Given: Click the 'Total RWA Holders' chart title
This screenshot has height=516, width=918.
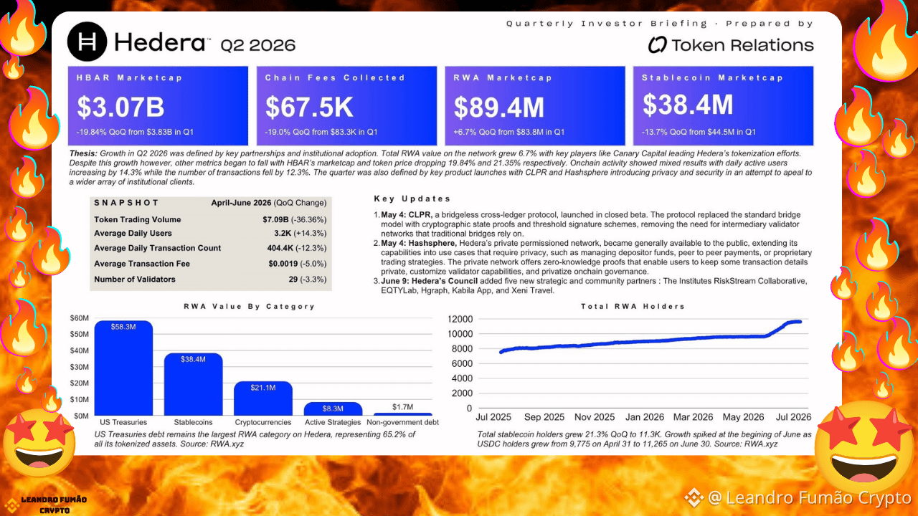Looking at the screenshot, I should point(633,306).
